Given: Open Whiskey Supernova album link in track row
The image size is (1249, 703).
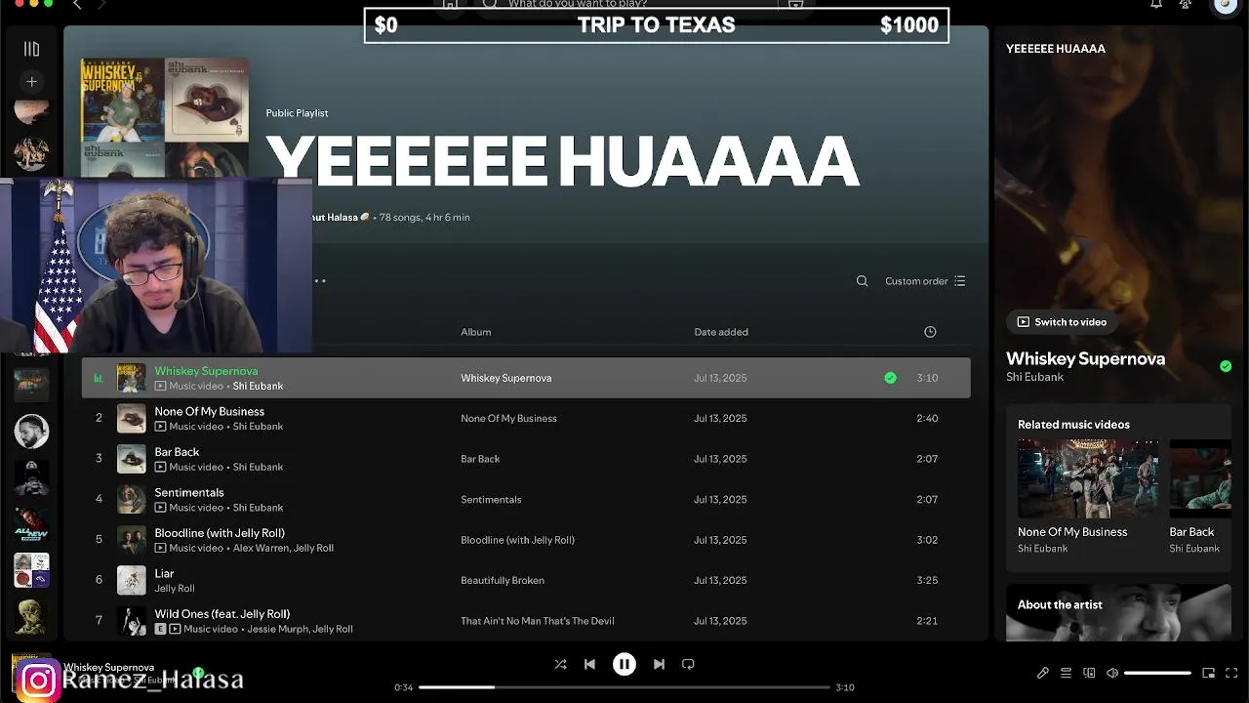Looking at the screenshot, I should point(505,378).
